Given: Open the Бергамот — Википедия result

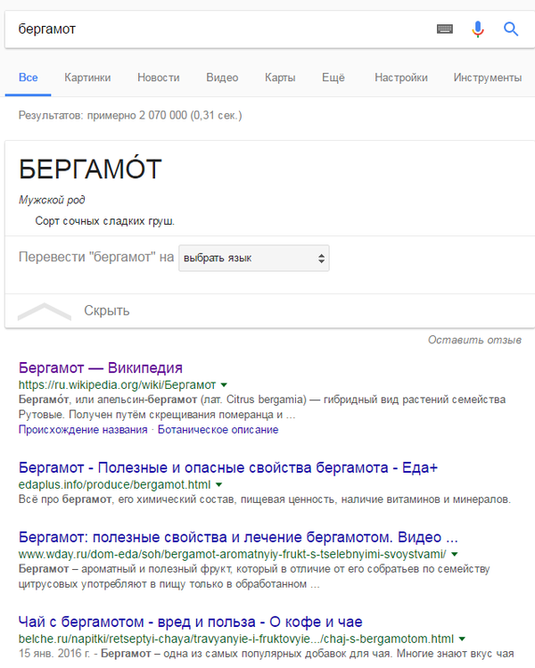Looking at the screenshot, I should coord(101,367).
